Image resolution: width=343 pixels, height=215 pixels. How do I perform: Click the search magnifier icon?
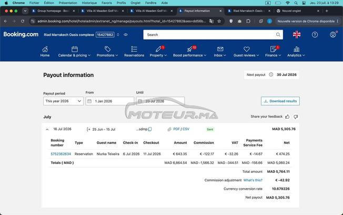(x=278, y=35)
